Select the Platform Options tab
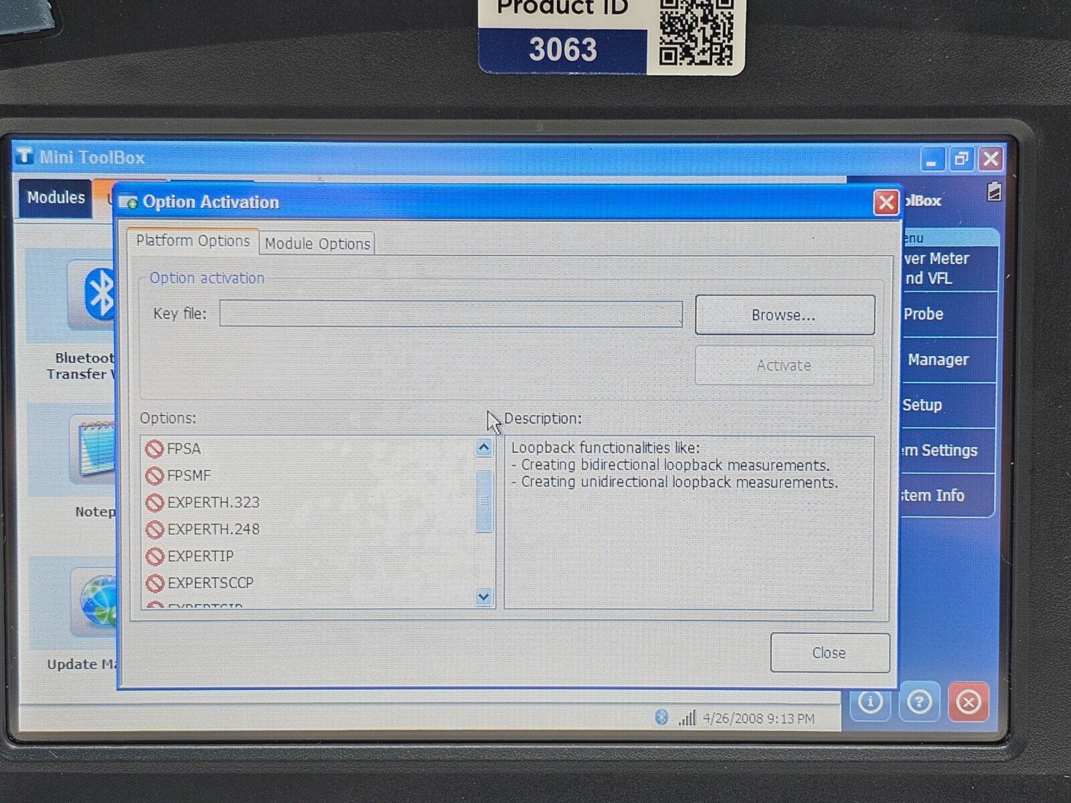This screenshot has width=1071, height=803. (194, 240)
